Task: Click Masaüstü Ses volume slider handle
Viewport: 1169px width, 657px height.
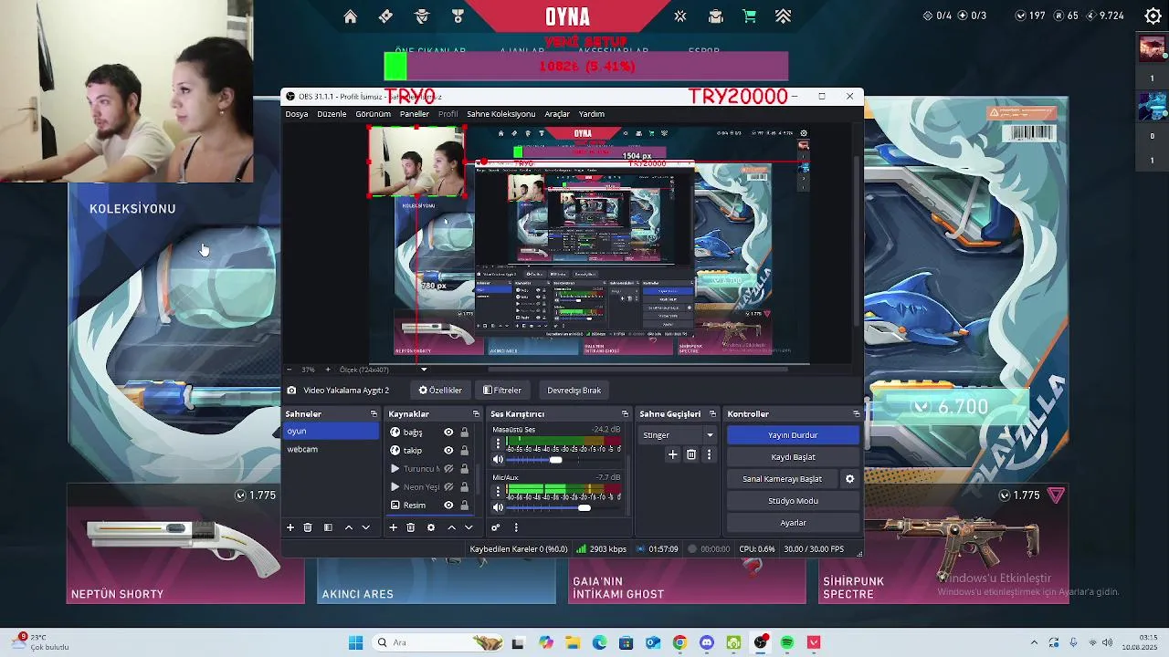Action: [555, 460]
